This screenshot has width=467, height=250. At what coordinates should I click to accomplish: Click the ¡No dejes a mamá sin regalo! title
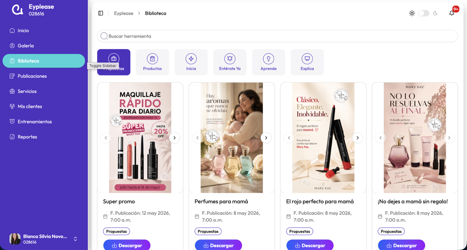pos(413,202)
